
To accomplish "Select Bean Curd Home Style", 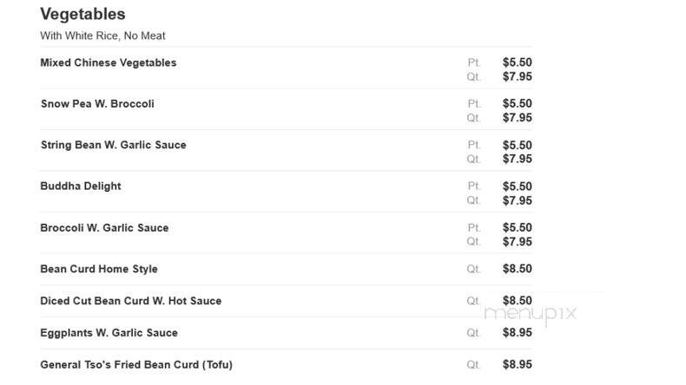I will (99, 269).
